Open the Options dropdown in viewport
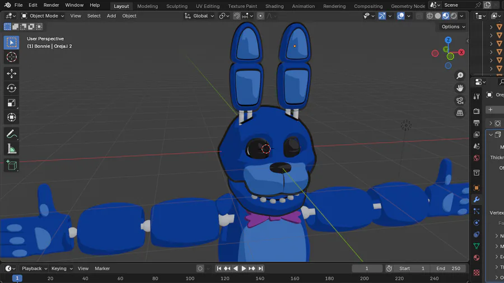The image size is (504, 283). click(453, 27)
